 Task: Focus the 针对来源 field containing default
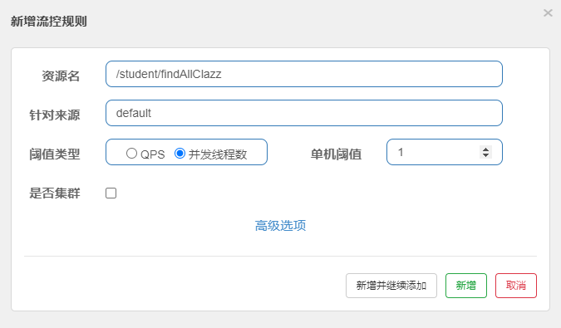coord(304,113)
